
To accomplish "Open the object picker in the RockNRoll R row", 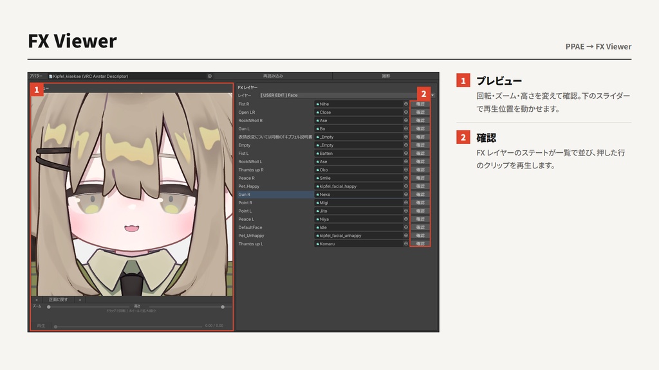I will click(406, 120).
